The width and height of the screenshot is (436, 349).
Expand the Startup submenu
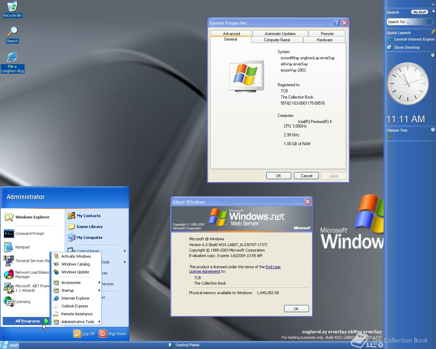(x=77, y=290)
